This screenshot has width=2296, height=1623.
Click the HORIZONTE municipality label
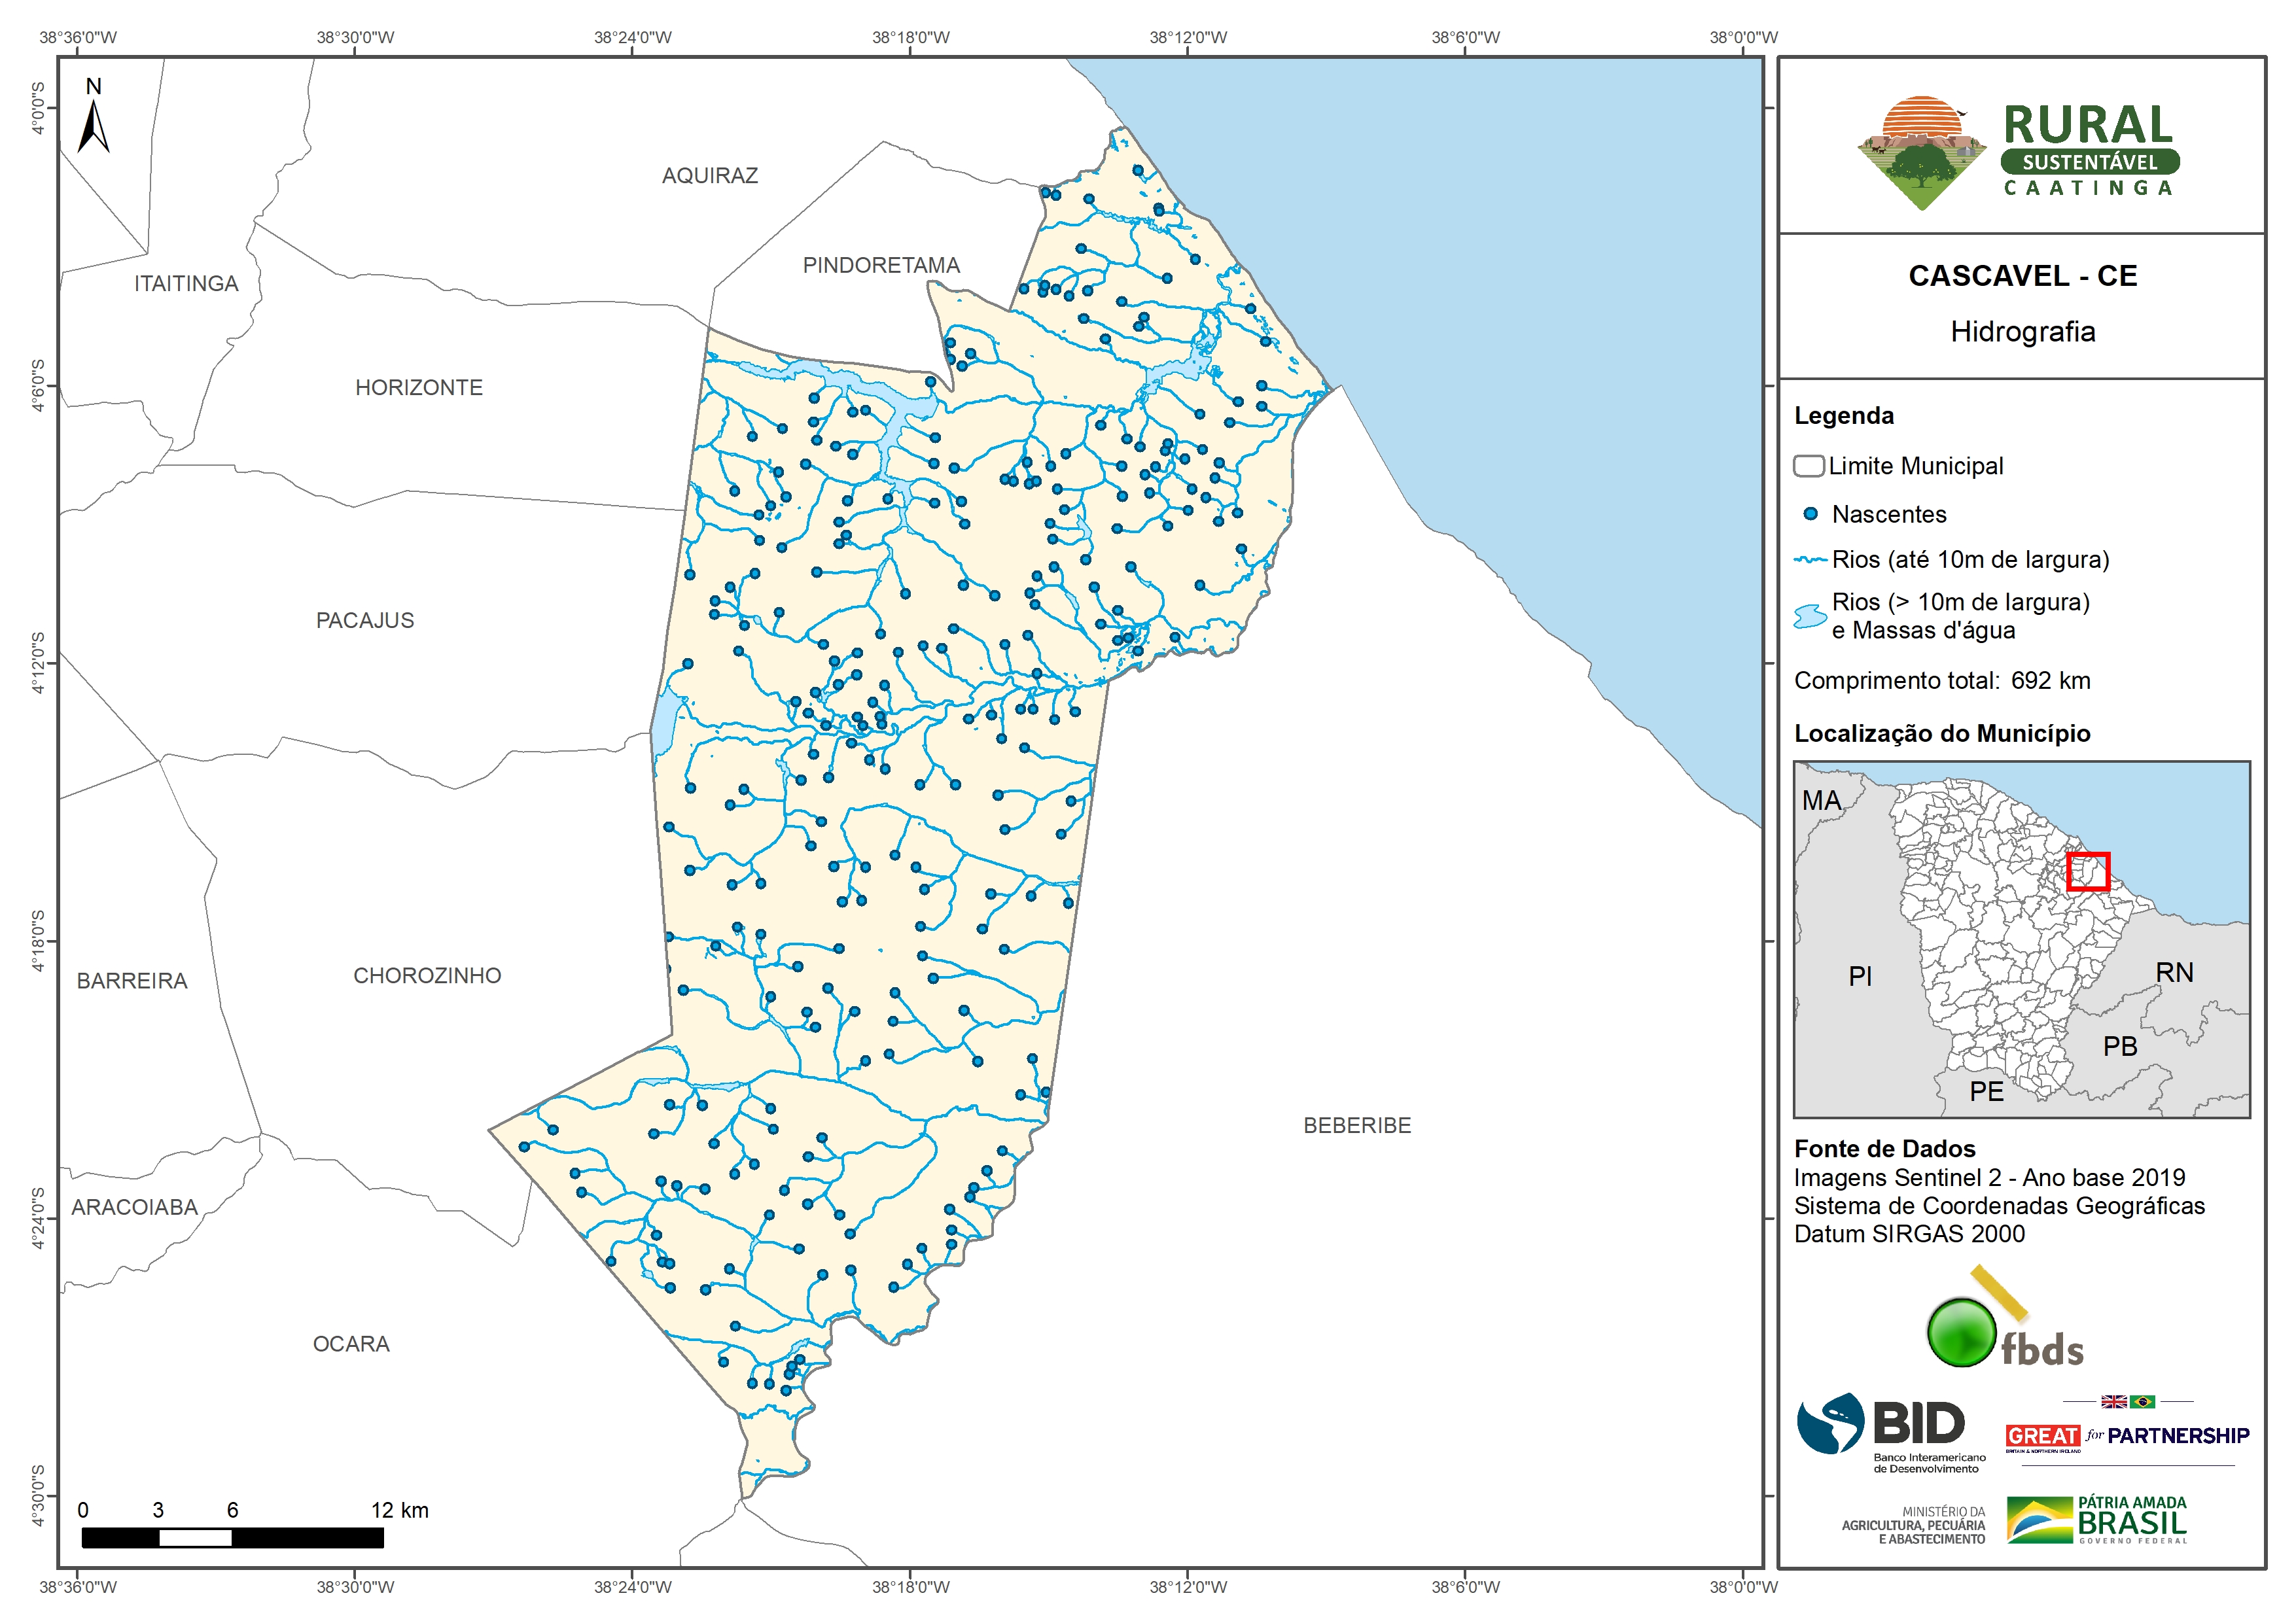pyautogui.click(x=419, y=388)
